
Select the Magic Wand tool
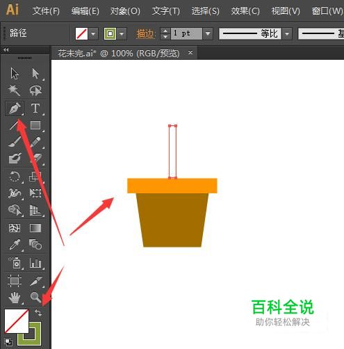click(15, 90)
